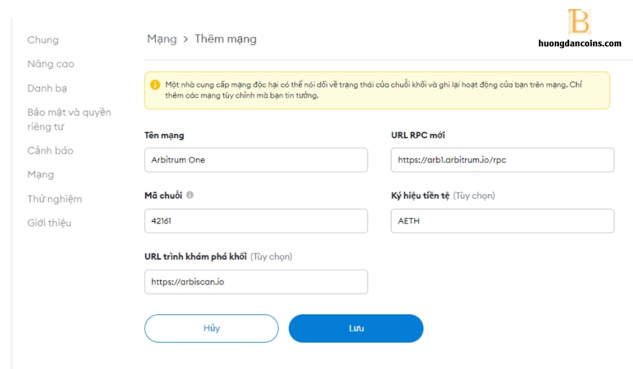Open the Giới thiệu page
Screen dimensions: 633x369
(x=49, y=223)
